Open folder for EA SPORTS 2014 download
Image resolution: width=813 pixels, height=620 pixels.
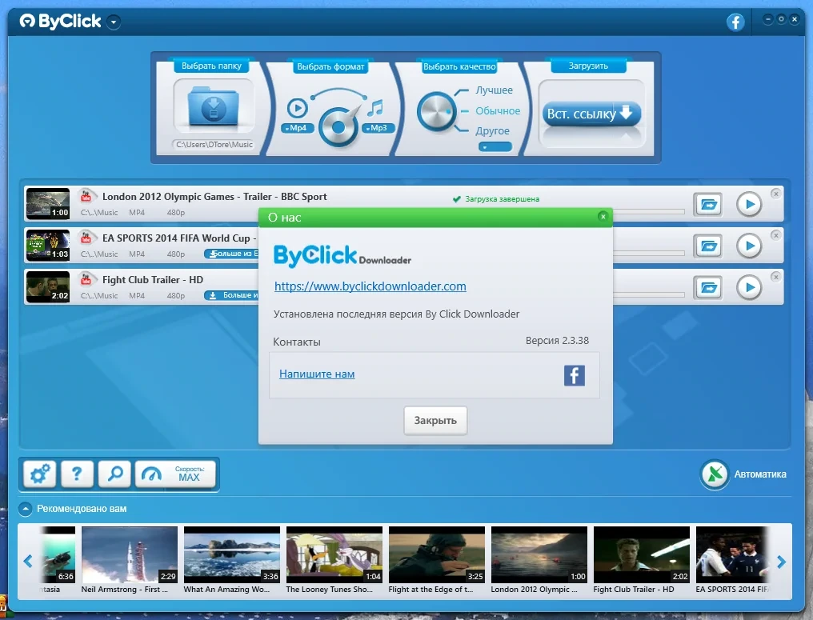(x=708, y=246)
